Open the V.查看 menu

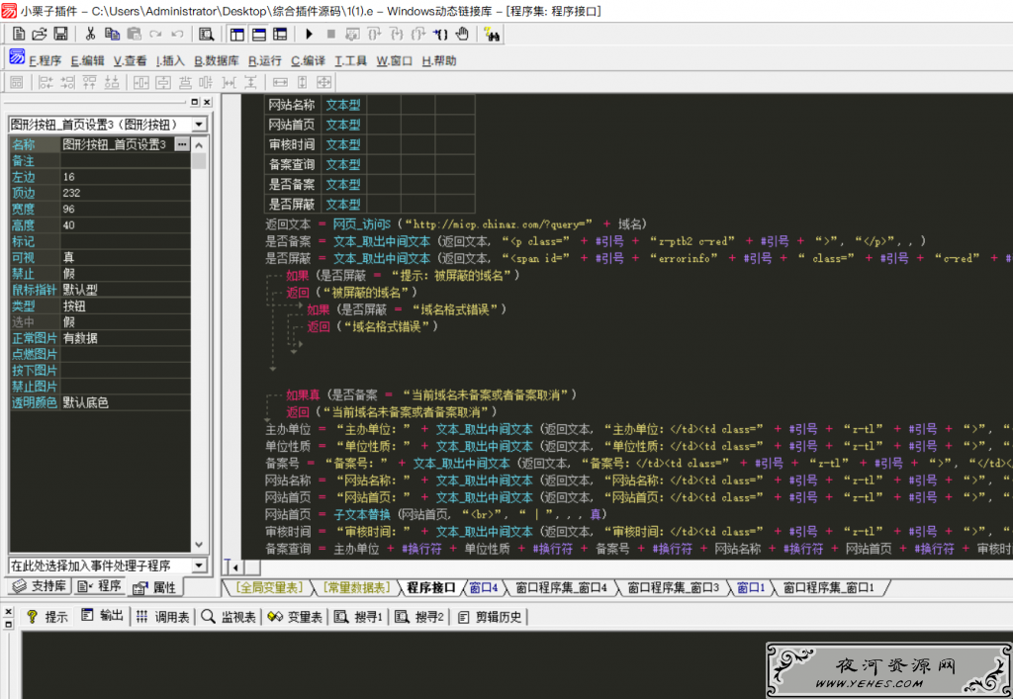[130, 60]
